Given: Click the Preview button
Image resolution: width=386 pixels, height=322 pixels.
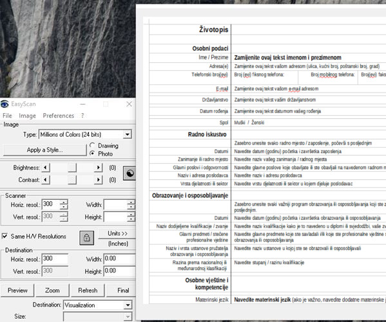Looking at the screenshot, I should [17, 291].
